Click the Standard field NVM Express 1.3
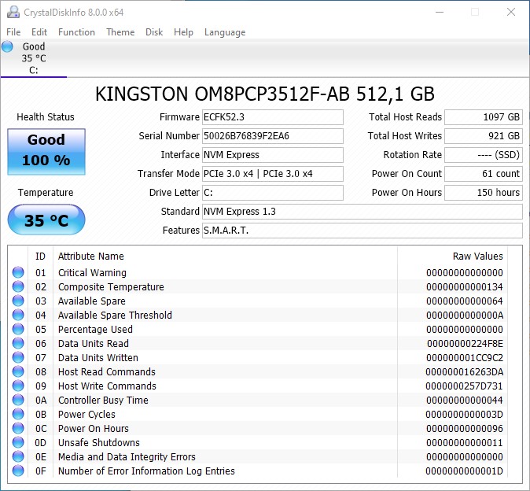Screen dimensions: 530x491 (363, 212)
